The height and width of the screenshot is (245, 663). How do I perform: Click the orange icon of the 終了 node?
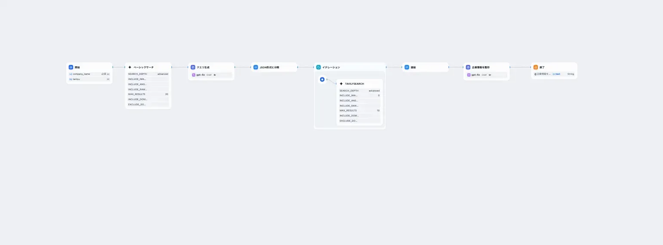(536, 67)
